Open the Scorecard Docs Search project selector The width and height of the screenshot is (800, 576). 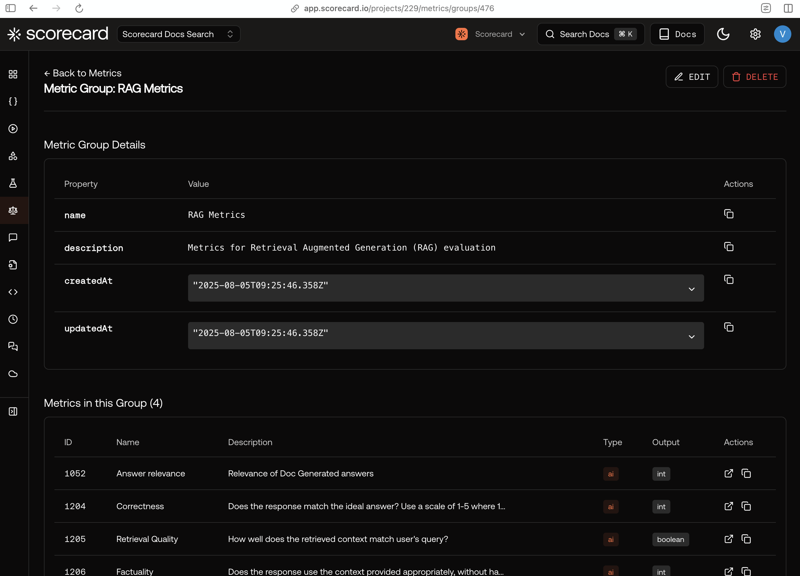178,34
